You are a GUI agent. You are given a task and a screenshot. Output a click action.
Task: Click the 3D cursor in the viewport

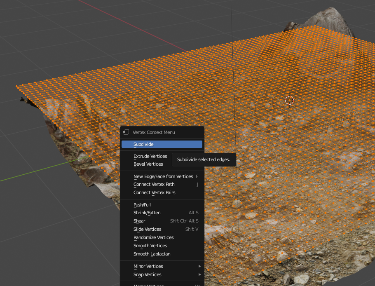pos(289,101)
